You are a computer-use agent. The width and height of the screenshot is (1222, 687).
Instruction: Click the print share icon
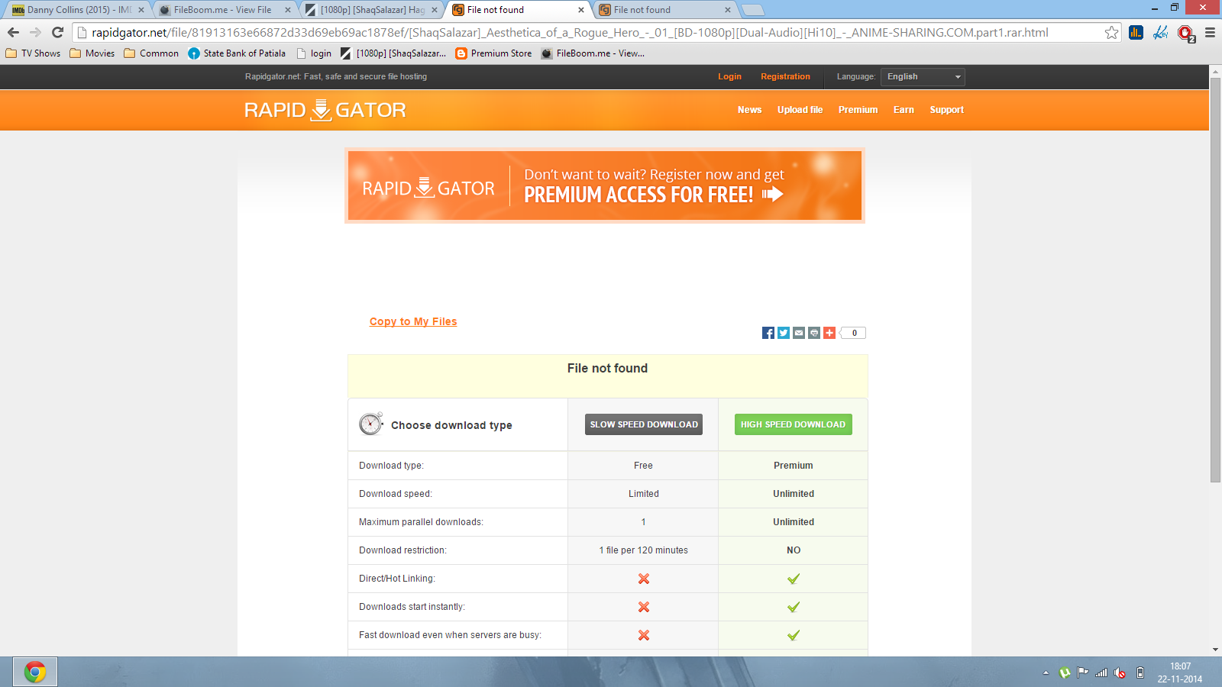pos(814,333)
